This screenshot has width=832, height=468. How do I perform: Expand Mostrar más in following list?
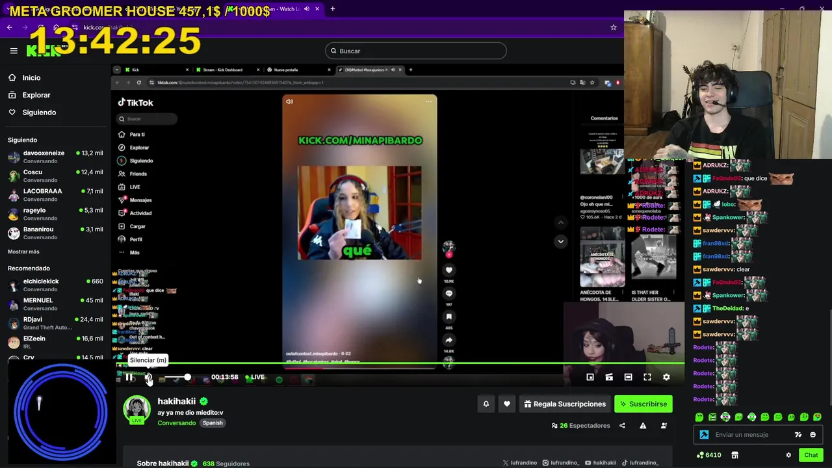click(x=23, y=252)
